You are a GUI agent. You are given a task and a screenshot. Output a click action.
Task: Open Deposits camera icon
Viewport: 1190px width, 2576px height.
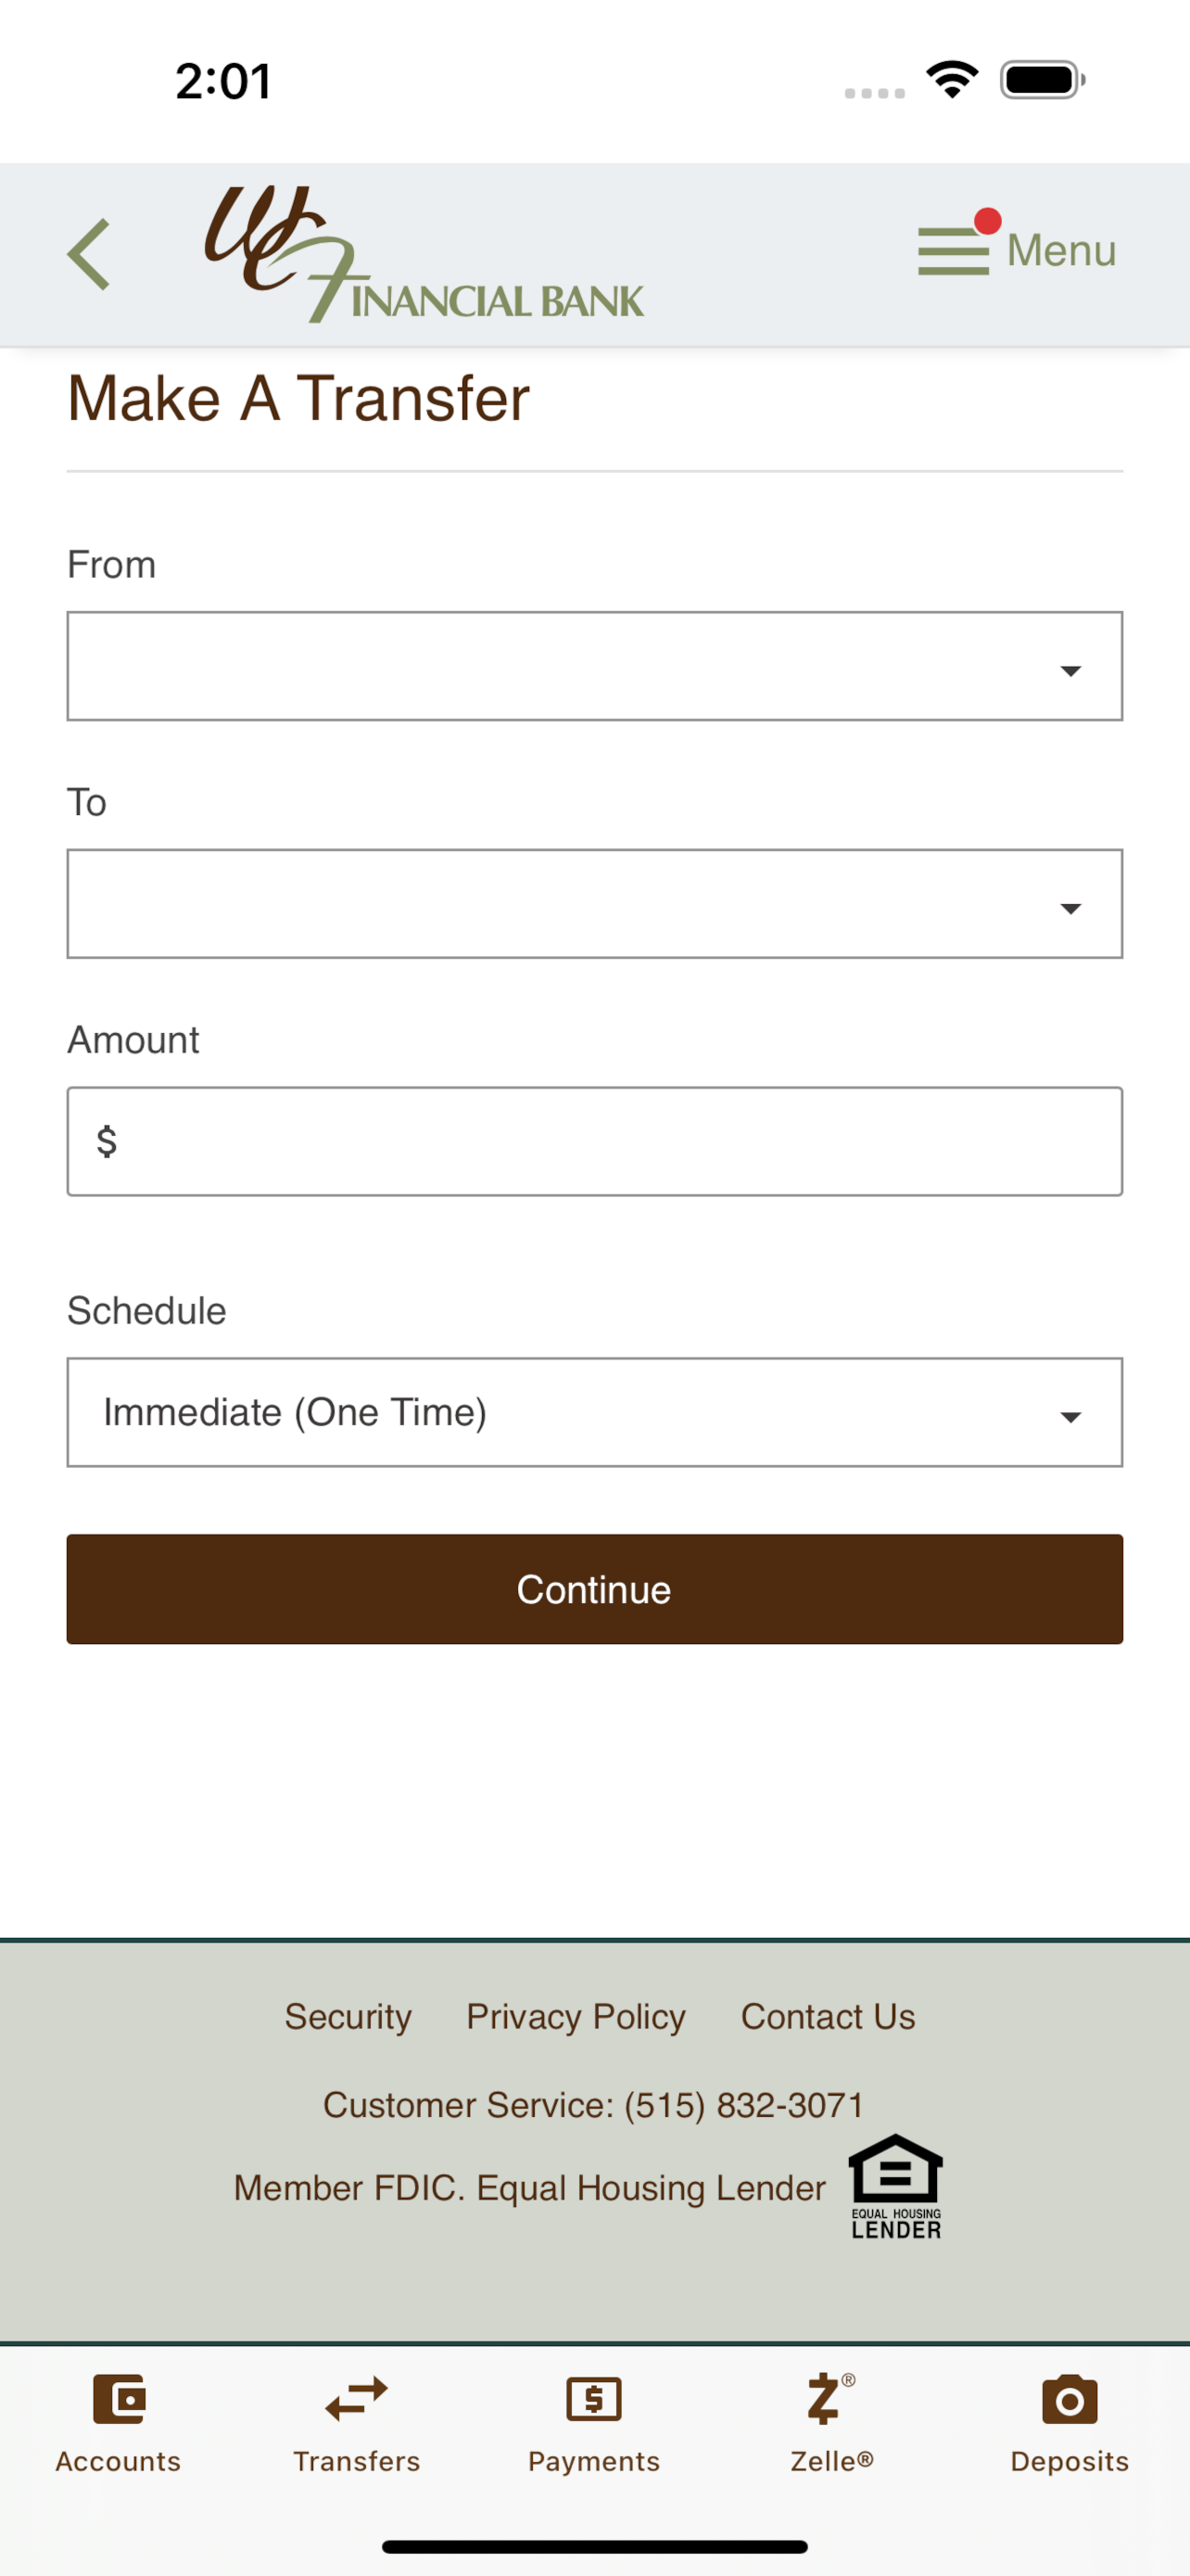point(1070,2399)
